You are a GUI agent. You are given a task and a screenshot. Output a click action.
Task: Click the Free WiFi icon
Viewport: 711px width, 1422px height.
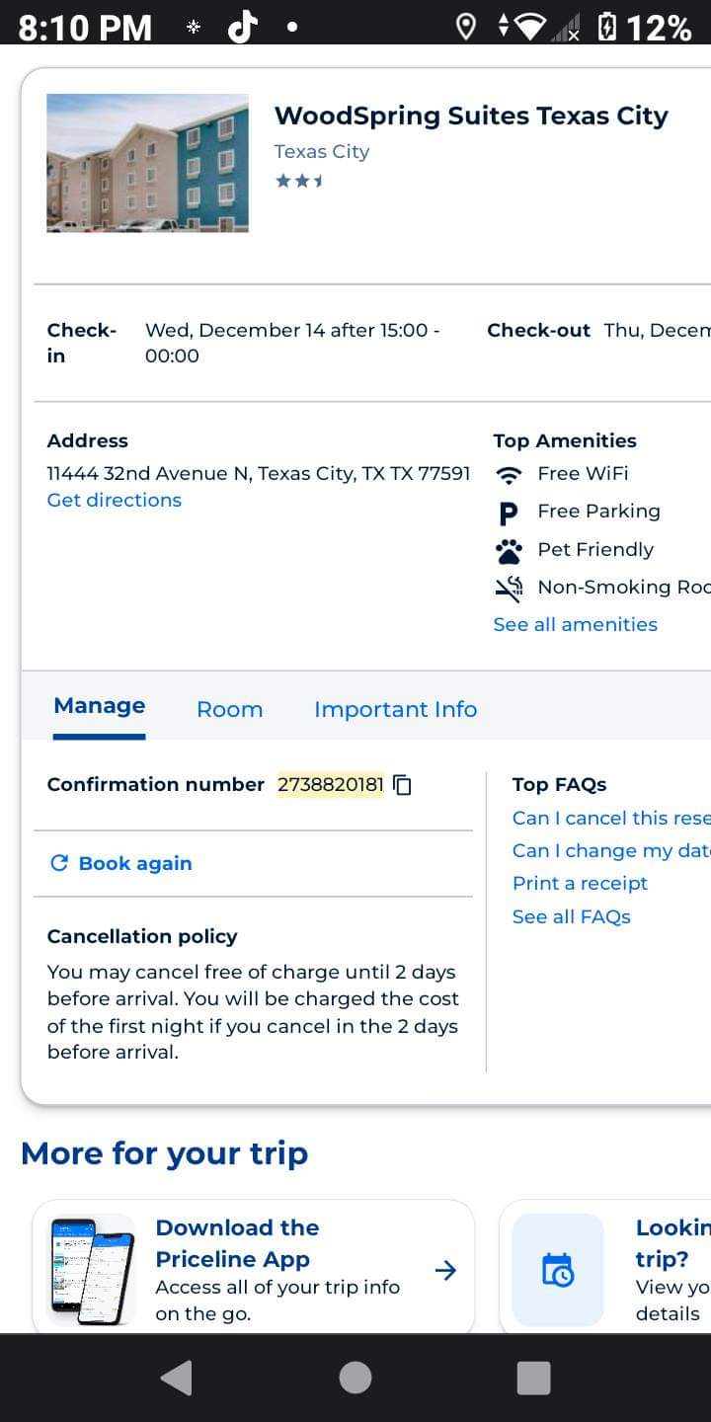tap(508, 474)
